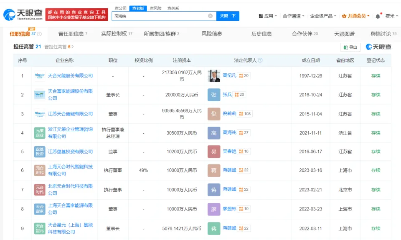Click 高纪凡 portrait thumbnail

(214, 76)
